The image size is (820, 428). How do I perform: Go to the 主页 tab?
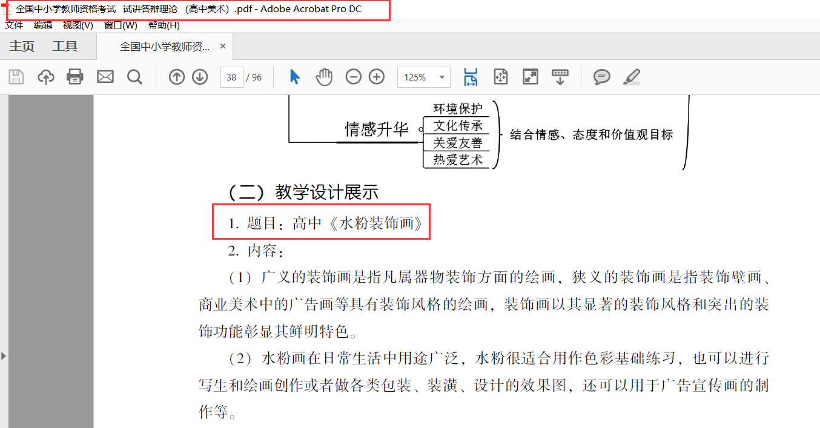pos(22,47)
